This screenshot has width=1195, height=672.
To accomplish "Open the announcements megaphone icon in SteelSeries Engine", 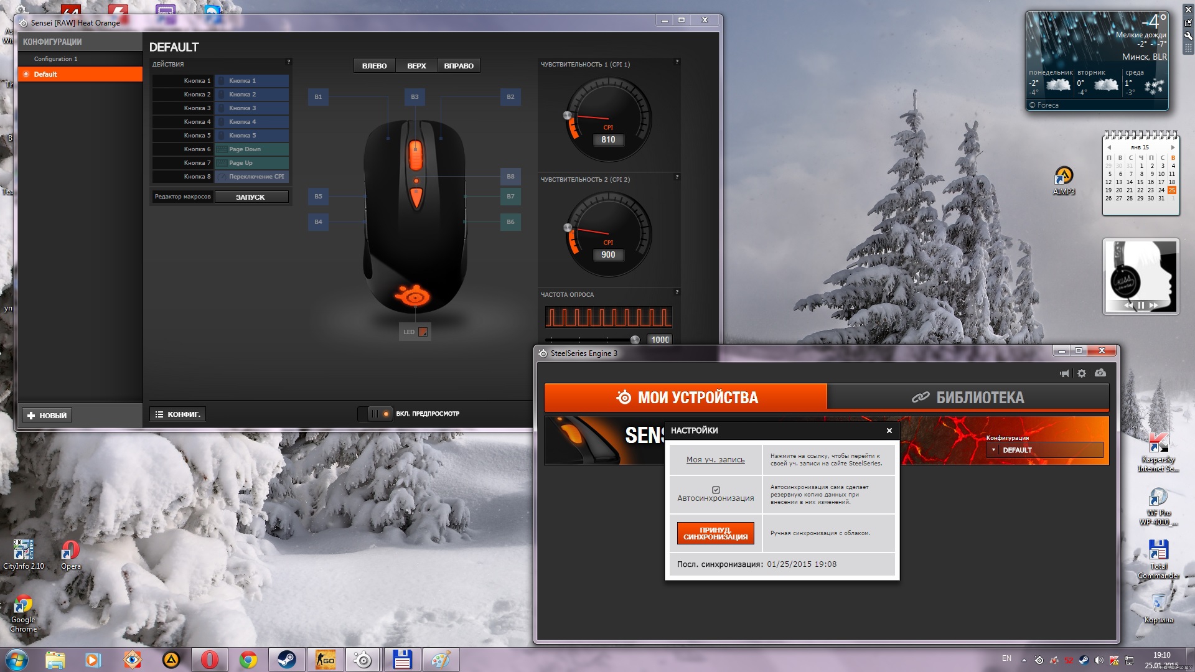I will (x=1064, y=373).
